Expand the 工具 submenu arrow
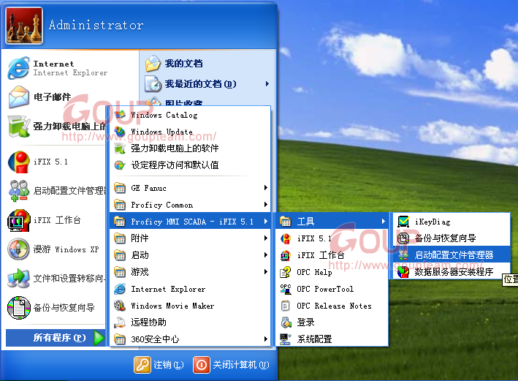Screen dimensions: 518x381 click(x=384, y=222)
